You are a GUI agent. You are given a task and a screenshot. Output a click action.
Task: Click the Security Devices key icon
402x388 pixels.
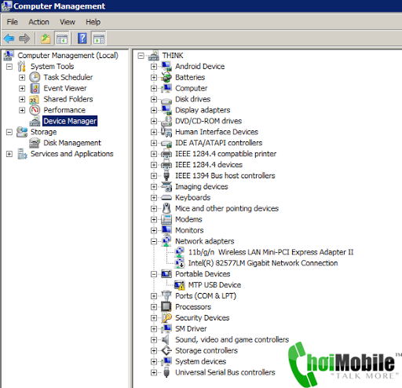pos(166,318)
